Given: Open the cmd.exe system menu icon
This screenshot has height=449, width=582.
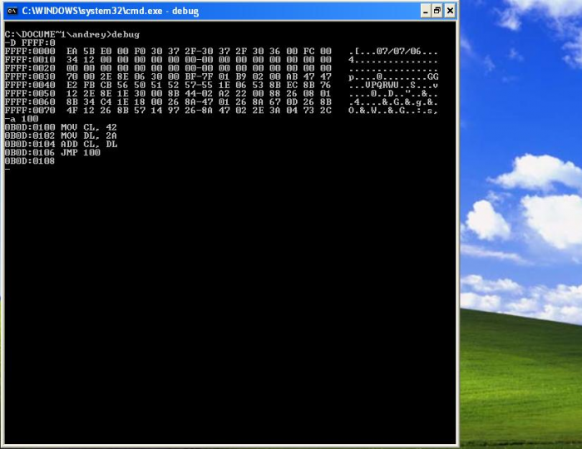Looking at the screenshot, I should pos(11,11).
